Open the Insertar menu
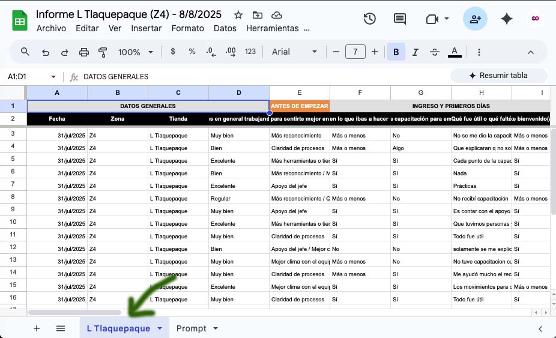The image size is (556, 338). 146,28
